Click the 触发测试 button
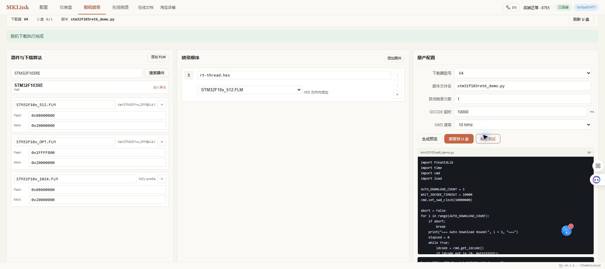This screenshot has height=269, width=605. pos(488,139)
